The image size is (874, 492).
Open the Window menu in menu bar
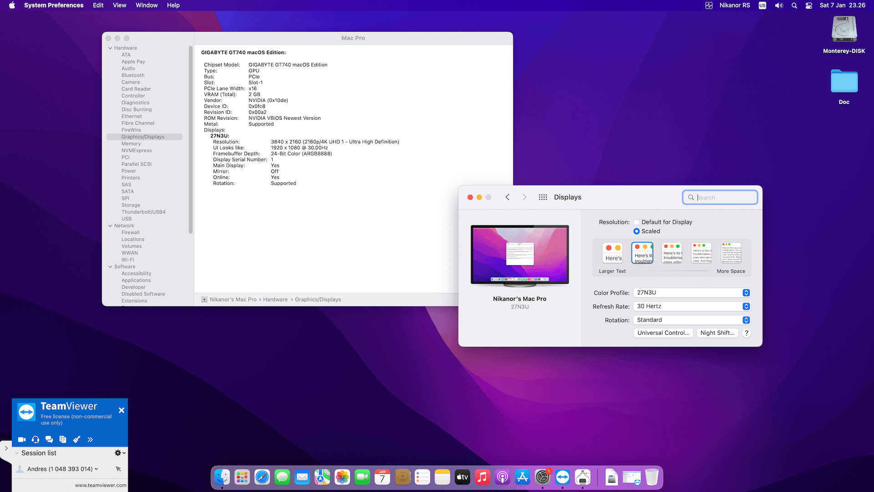pyautogui.click(x=147, y=5)
